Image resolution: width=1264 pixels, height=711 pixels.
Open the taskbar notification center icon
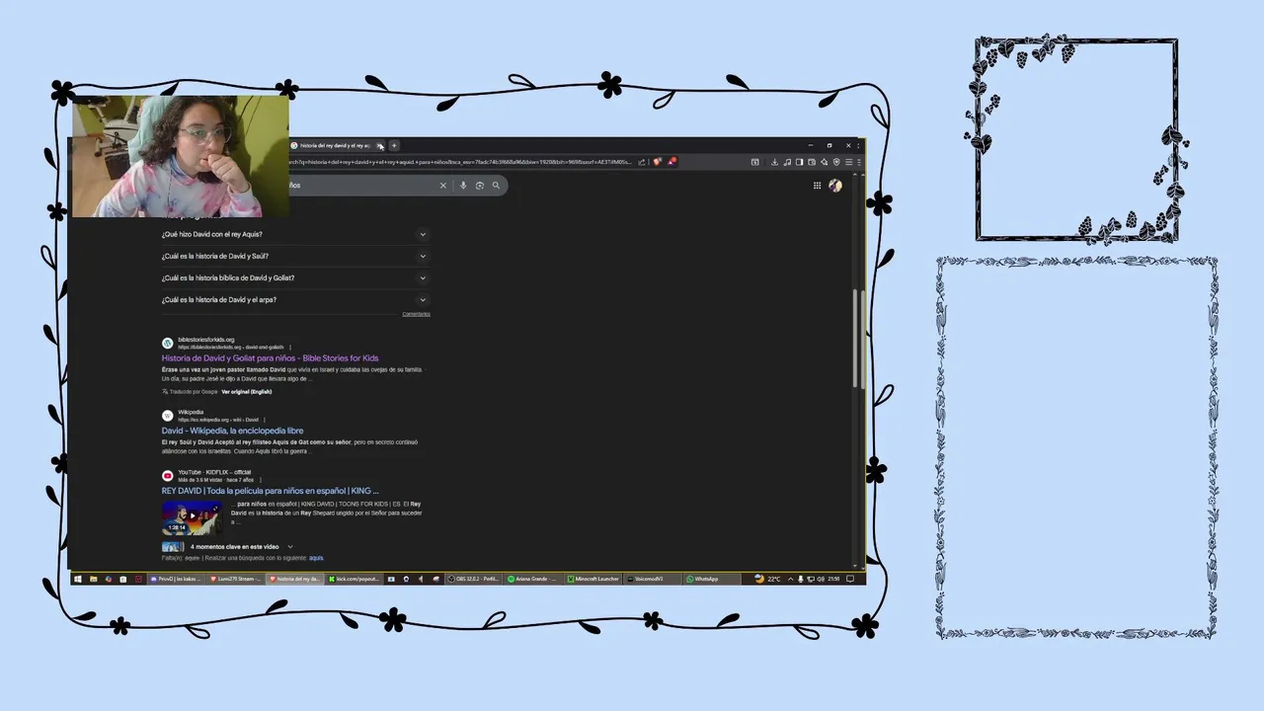pyautogui.click(x=850, y=579)
